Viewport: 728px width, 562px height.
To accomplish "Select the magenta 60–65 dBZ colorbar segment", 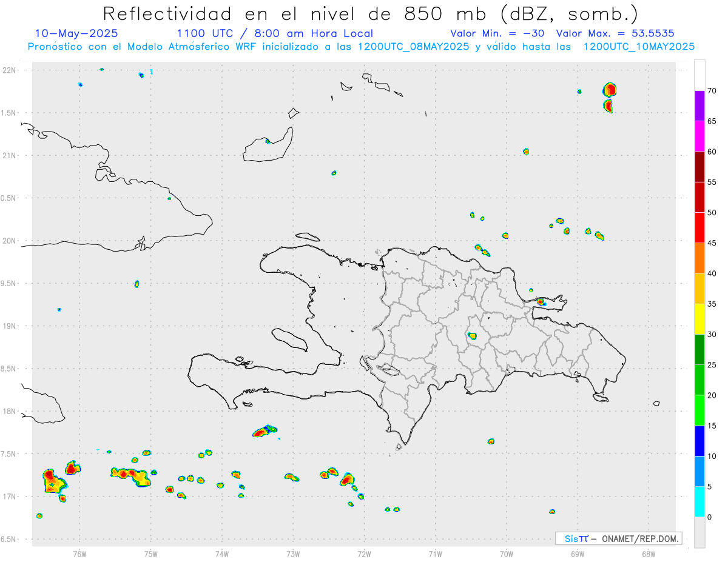I will pos(699,136).
